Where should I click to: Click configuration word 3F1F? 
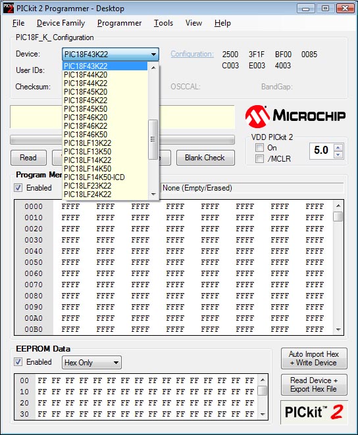[257, 55]
